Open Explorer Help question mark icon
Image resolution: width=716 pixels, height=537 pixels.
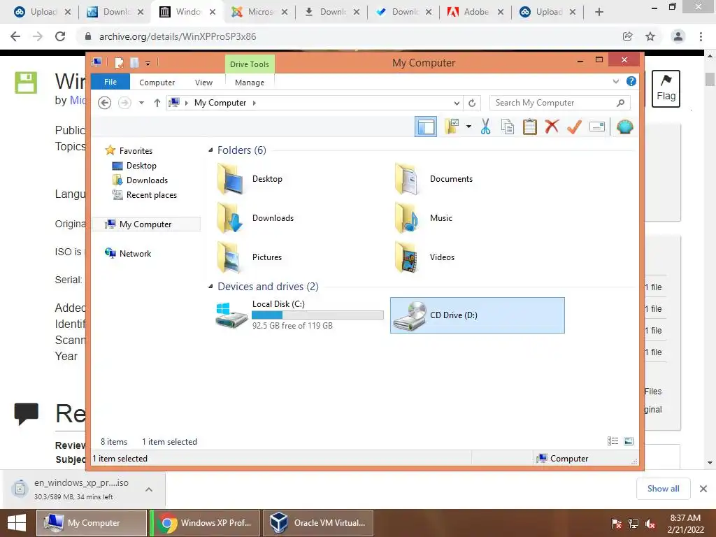[x=631, y=81]
